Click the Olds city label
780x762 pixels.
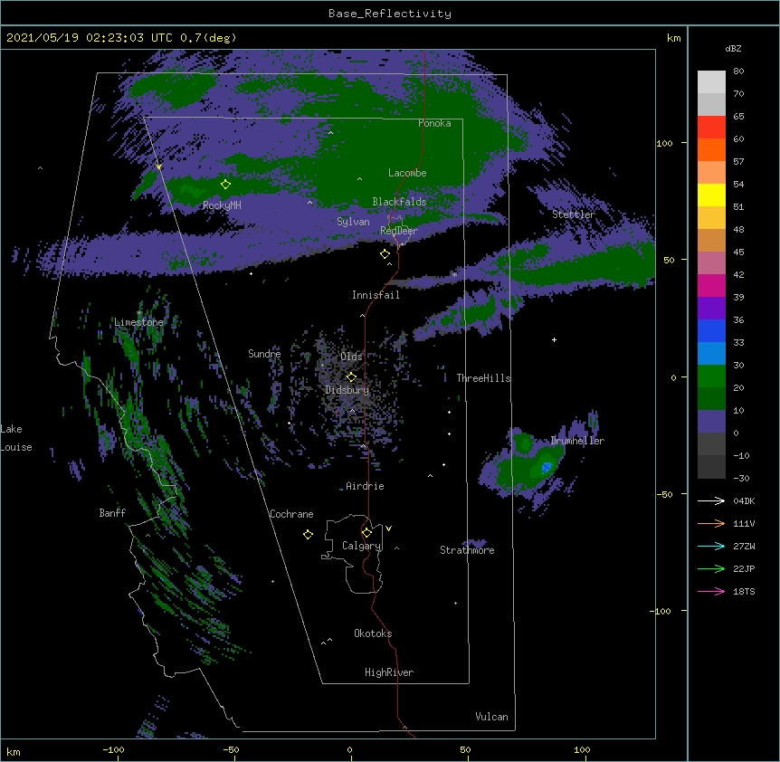coord(351,357)
